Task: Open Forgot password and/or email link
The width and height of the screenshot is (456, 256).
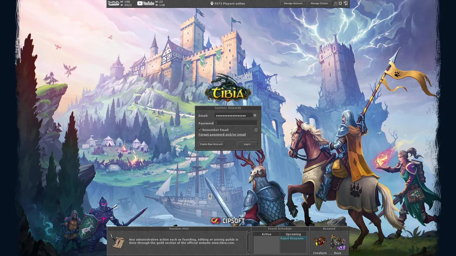Action: tap(222, 134)
